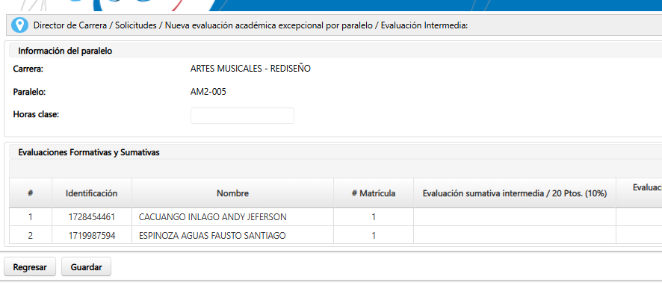The image size is (662, 297).
Task: Sort by the Identificación column header
Action: [92, 193]
